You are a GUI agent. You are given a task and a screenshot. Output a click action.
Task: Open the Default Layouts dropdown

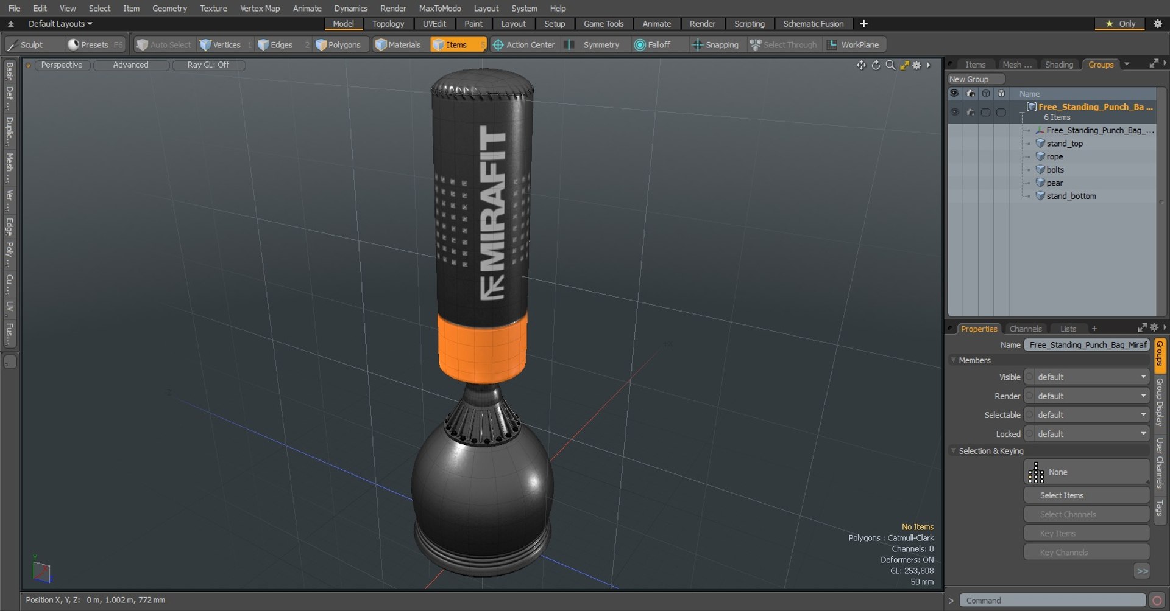pyautogui.click(x=60, y=24)
